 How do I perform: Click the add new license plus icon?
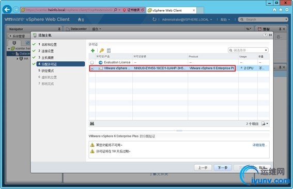tap(92, 50)
